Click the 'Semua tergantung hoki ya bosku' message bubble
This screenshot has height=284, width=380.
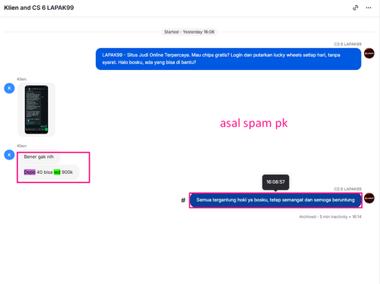coord(275,200)
